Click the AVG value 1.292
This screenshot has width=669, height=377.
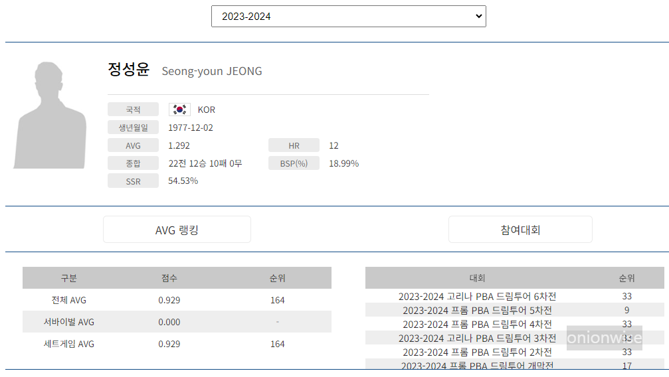coord(179,145)
